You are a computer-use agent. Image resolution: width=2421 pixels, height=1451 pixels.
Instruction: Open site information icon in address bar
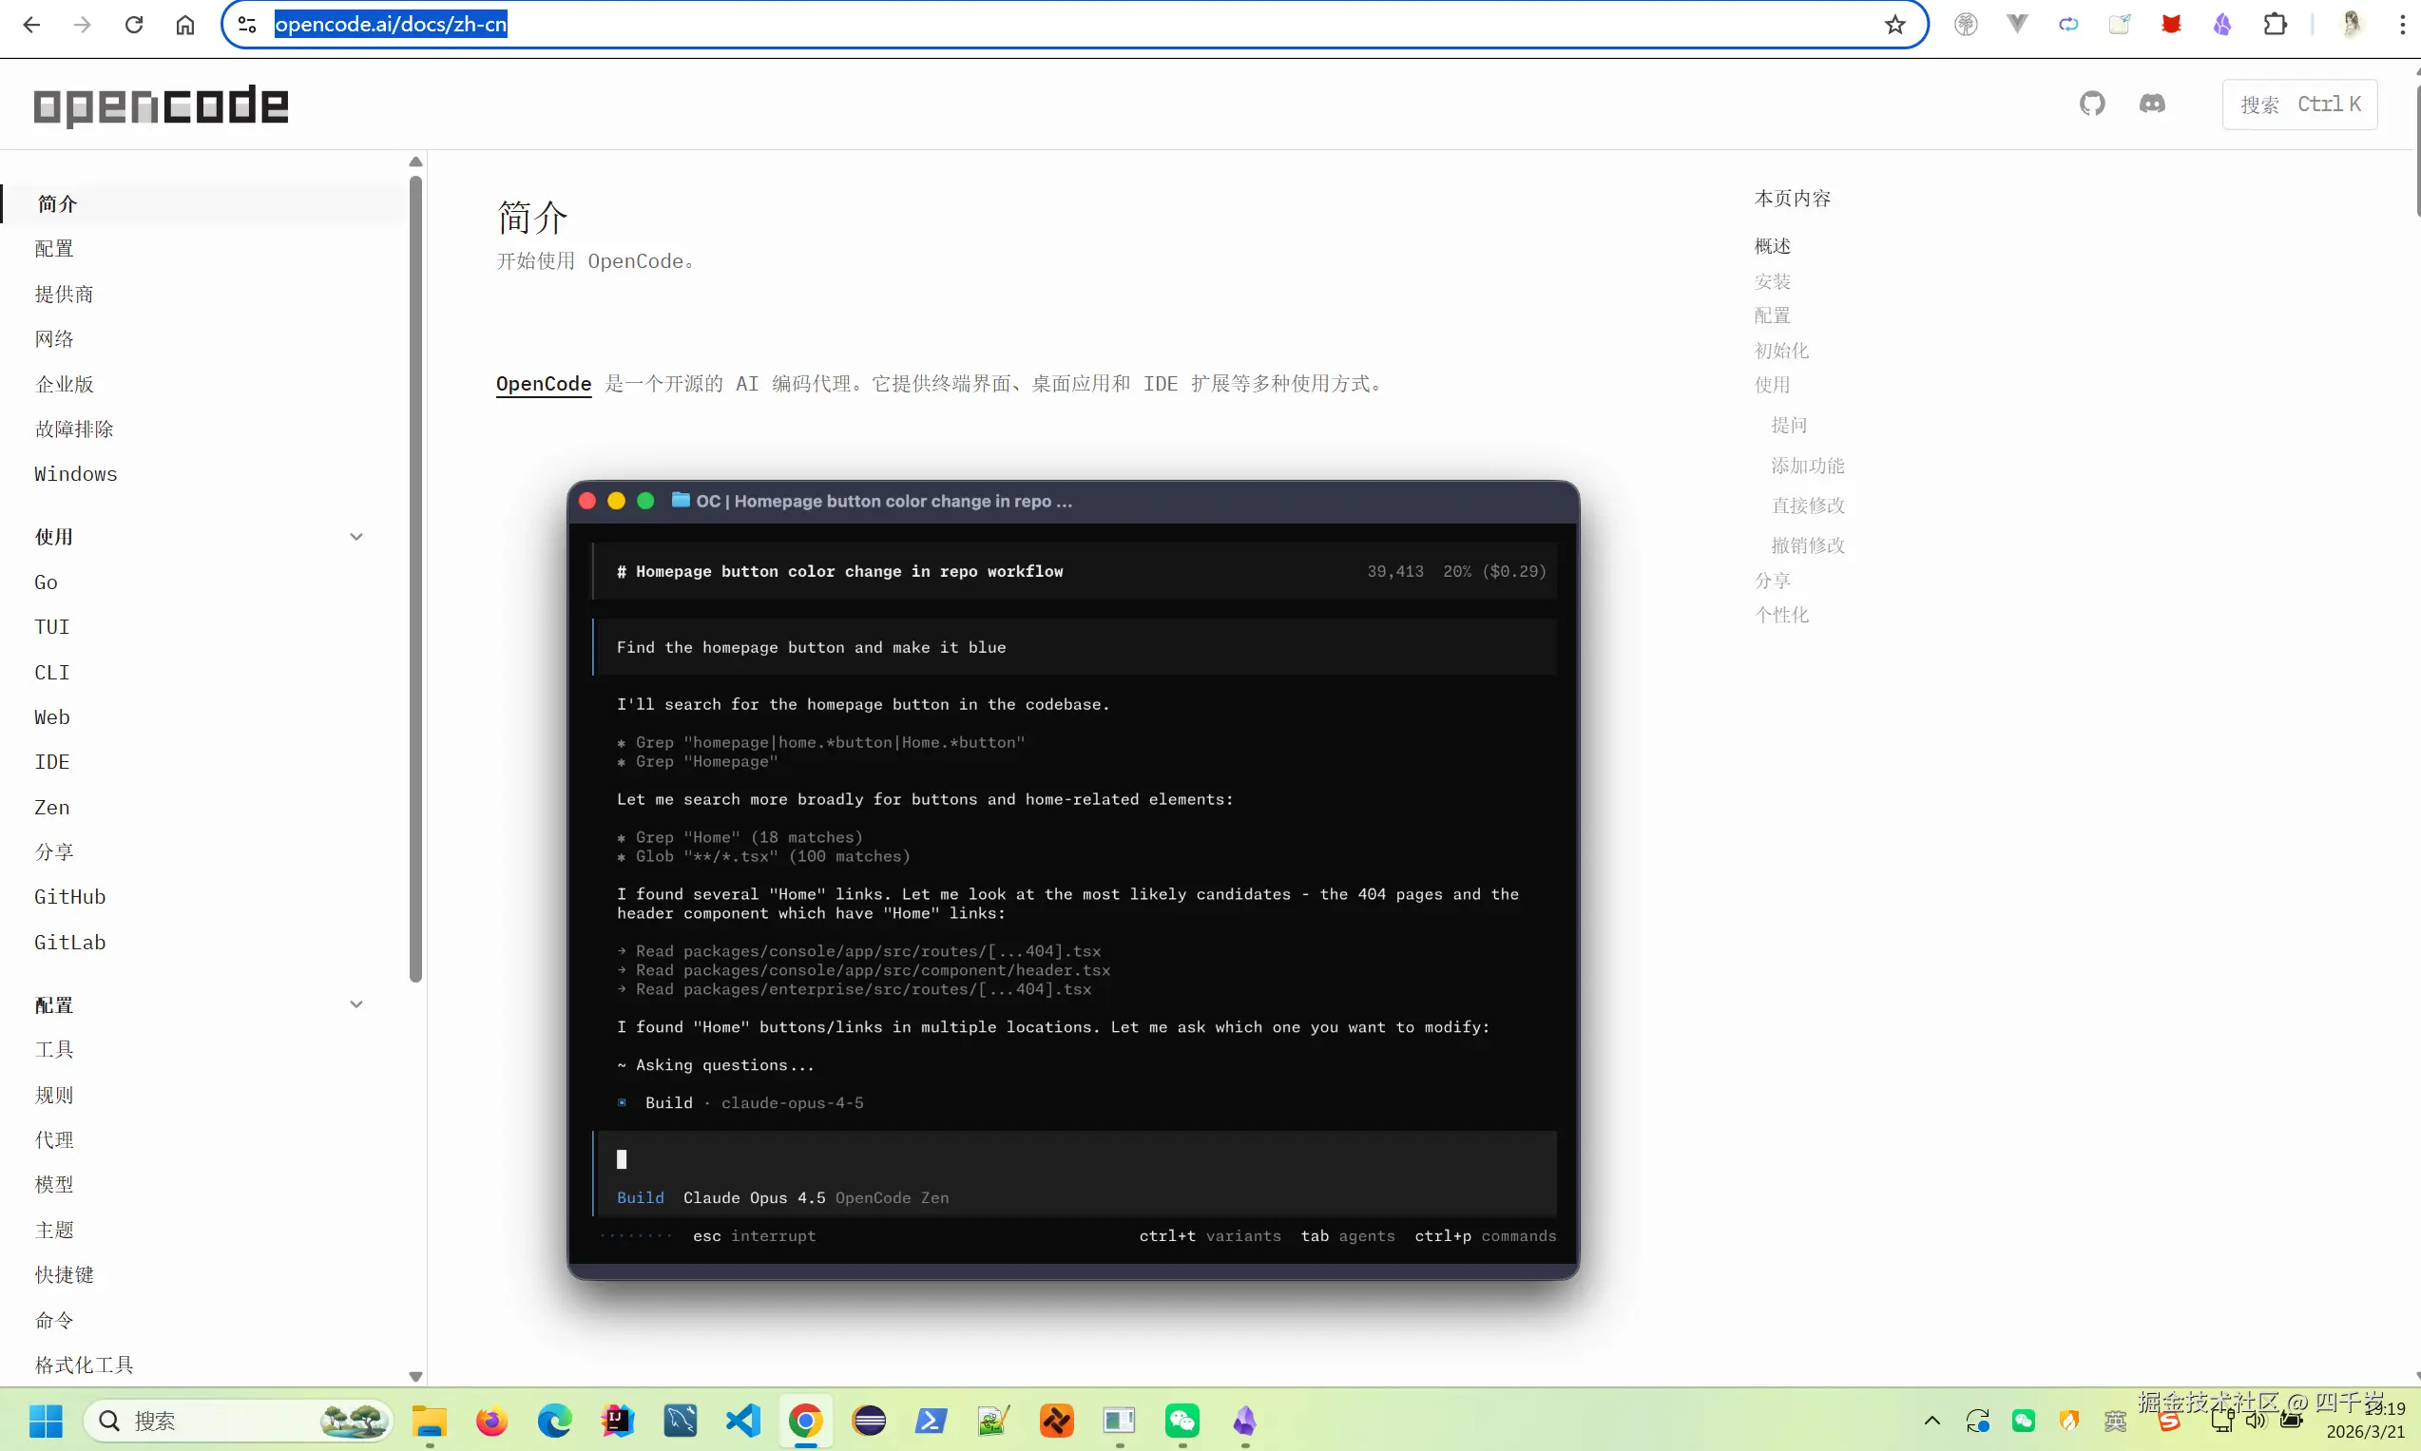click(245, 25)
